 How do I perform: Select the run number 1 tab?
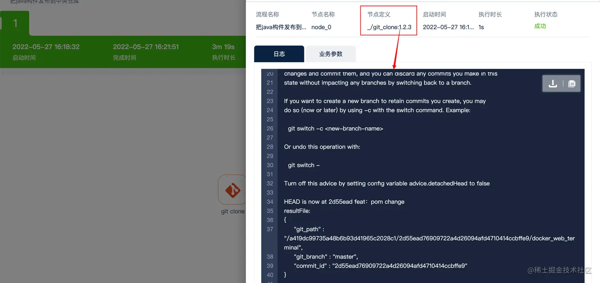pos(15,23)
